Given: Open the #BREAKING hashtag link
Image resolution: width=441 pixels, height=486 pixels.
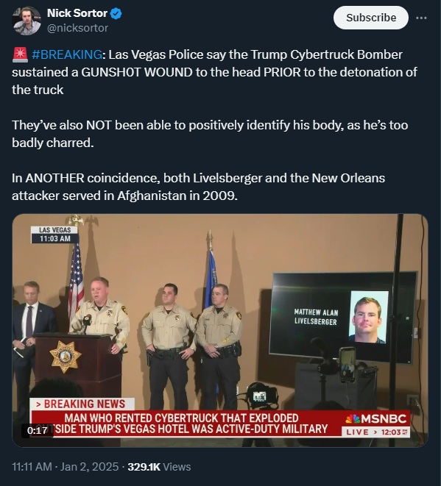Looking at the screenshot, I should [67, 54].
